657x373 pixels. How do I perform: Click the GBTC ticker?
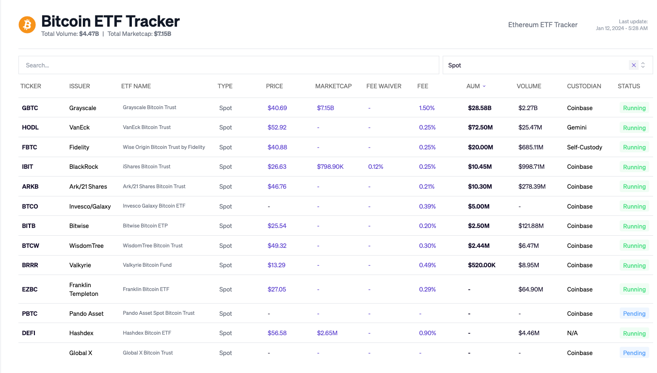click(x=30, y=108)
